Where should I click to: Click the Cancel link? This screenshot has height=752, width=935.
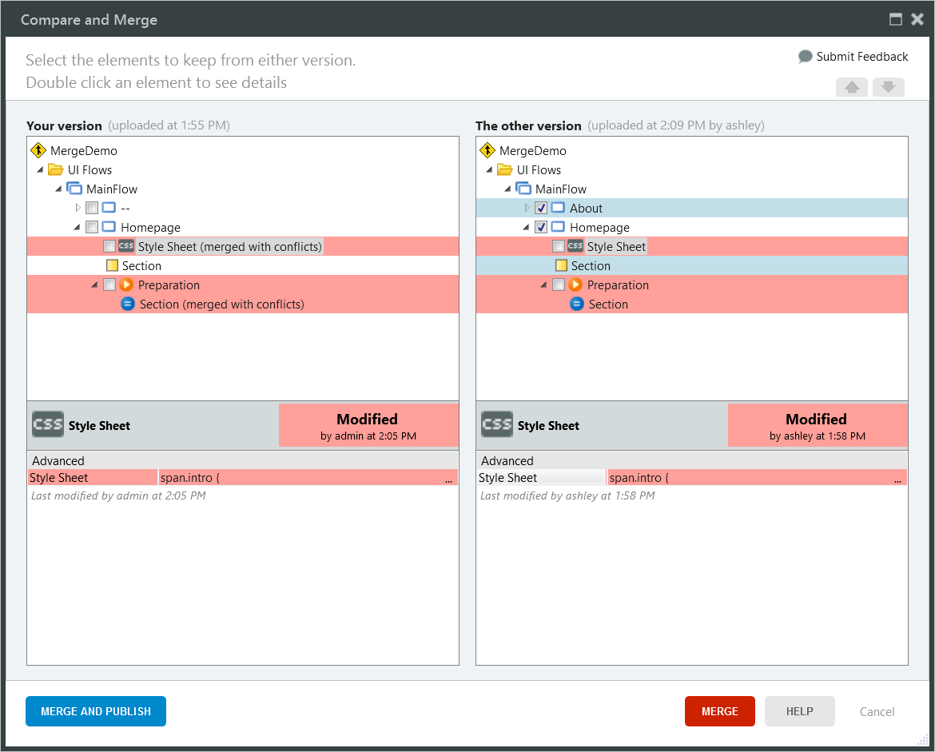[877, 711]
